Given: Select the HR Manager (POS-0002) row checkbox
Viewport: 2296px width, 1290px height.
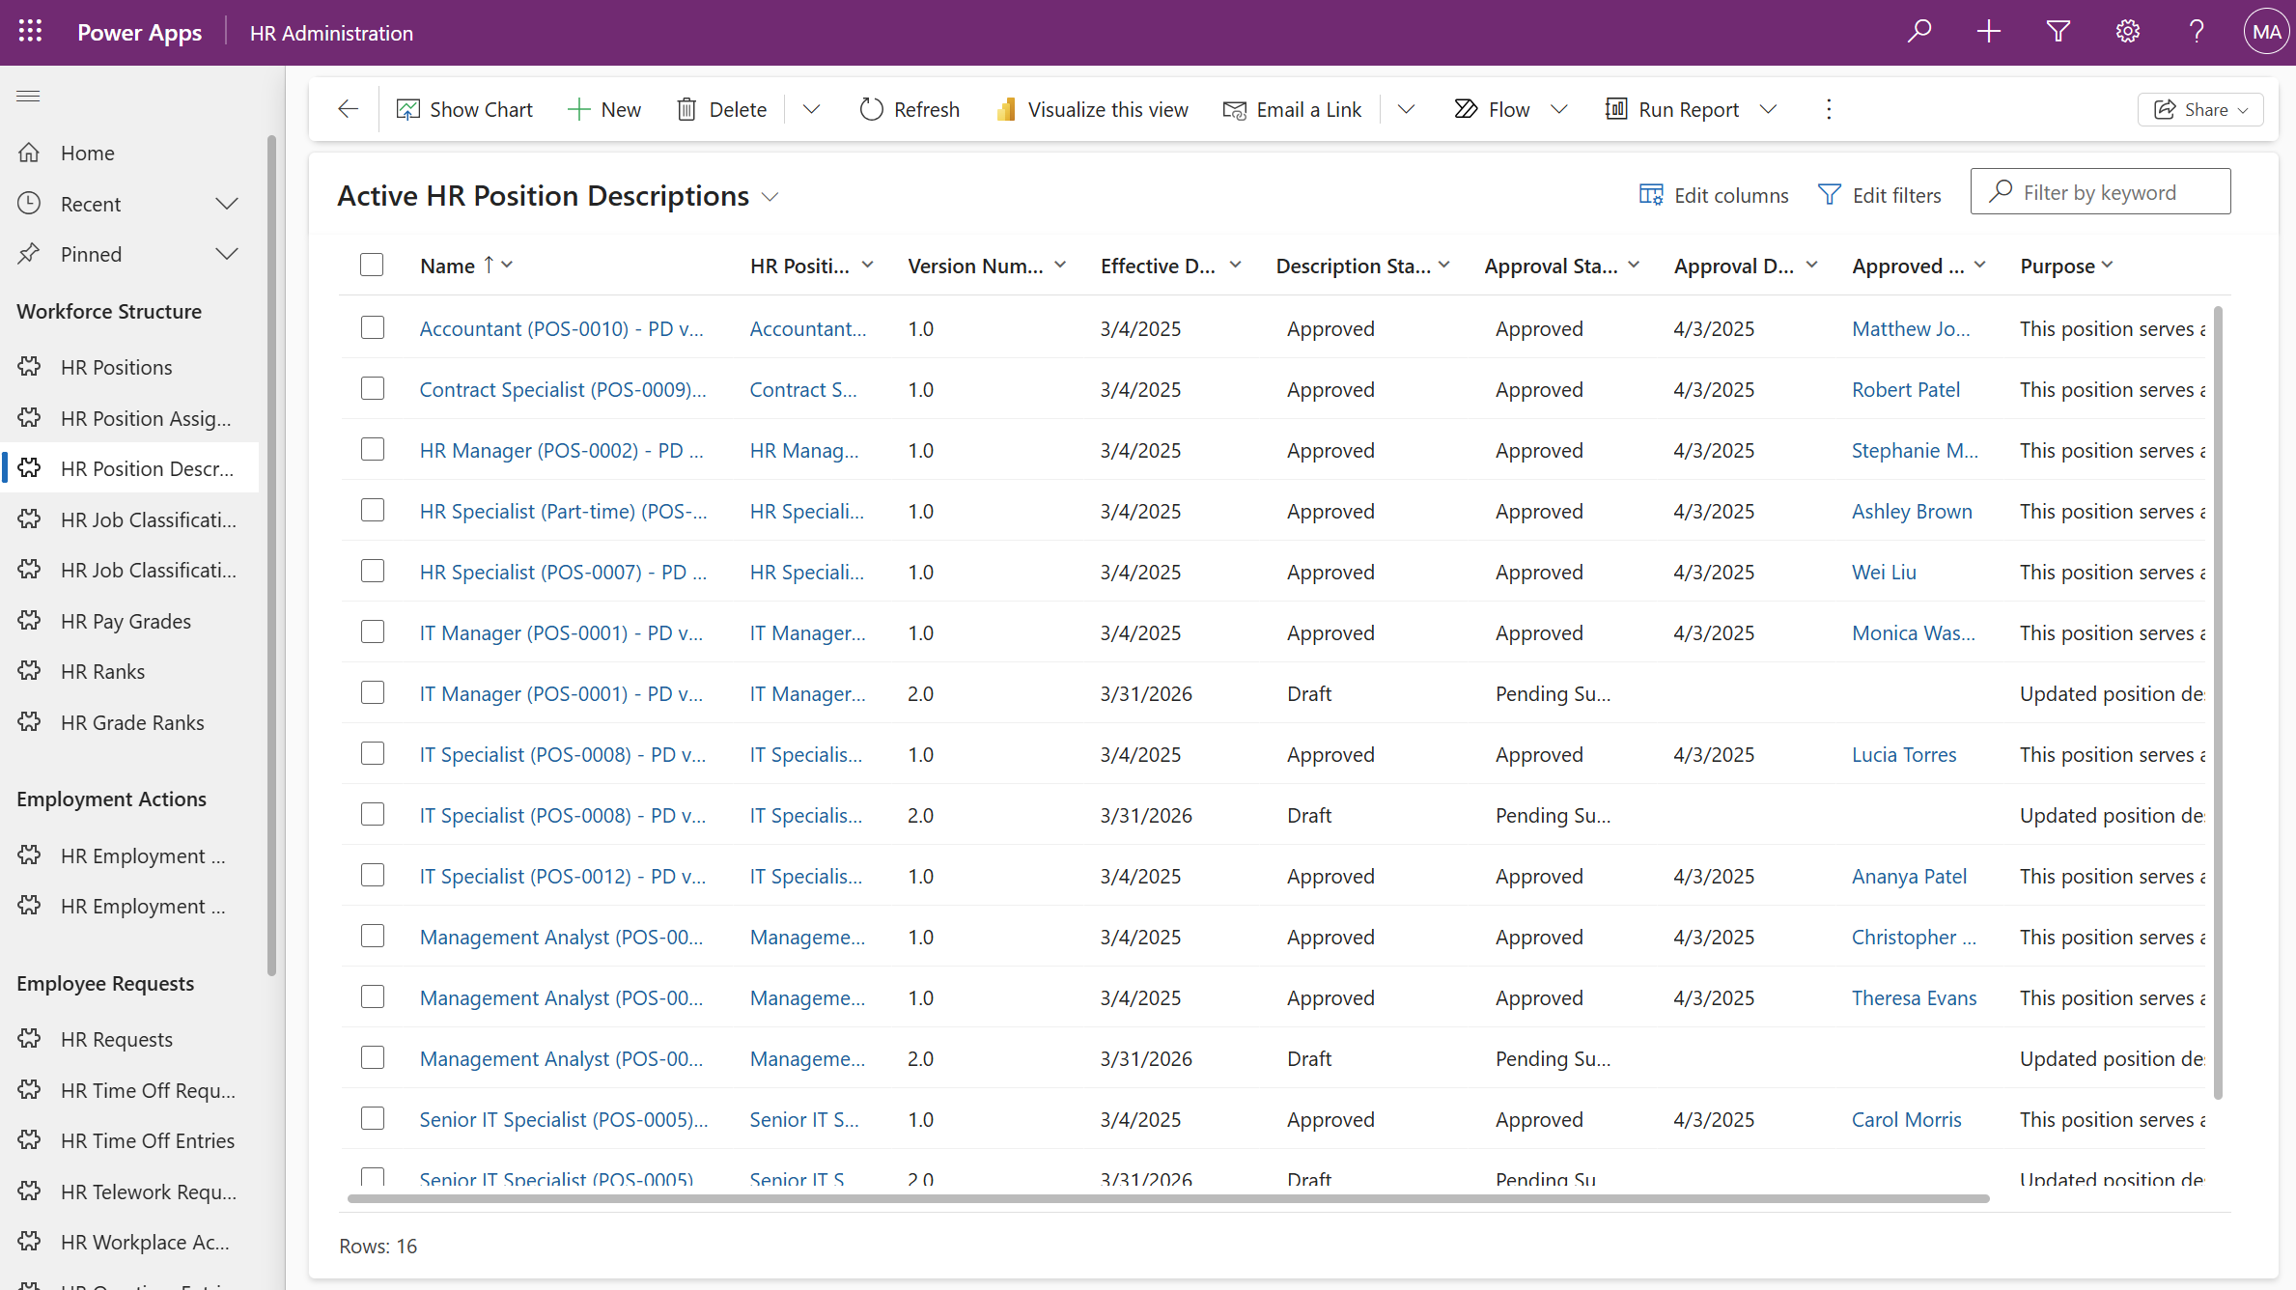Looking at the screenshot, I should pyautogui.click(x=373, y=450).
